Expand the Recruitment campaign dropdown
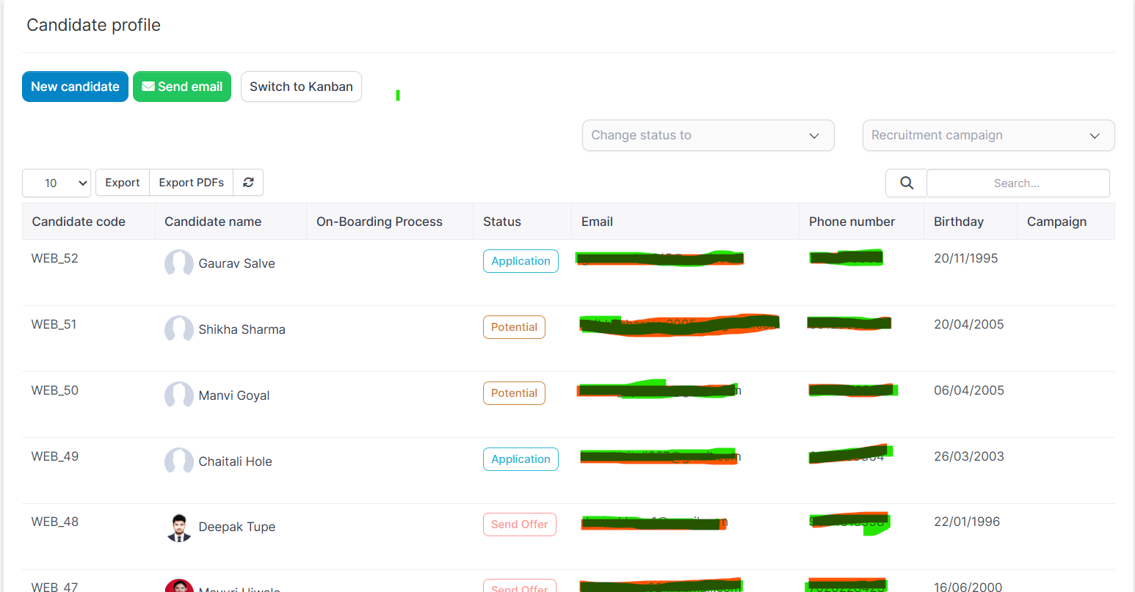1135x592 pixels. tap(988, 136)
